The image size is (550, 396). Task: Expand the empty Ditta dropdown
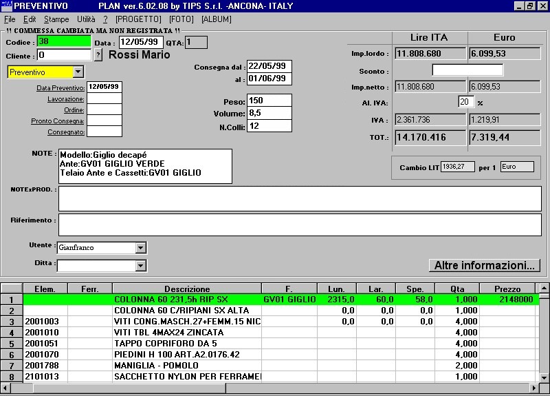coord(140,266)
